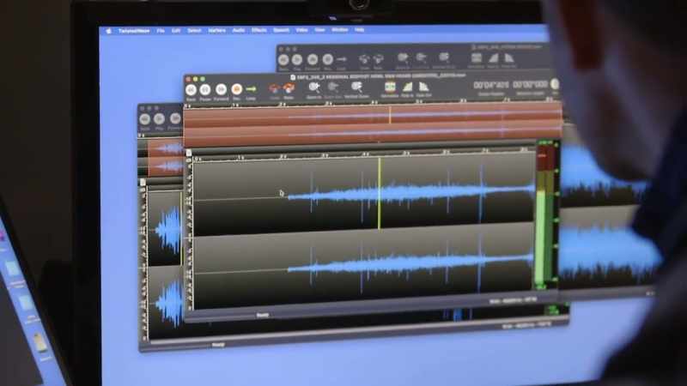Screen dimensions: 687x386
Task: Open the Apple menu
Action: coord(109,31)
